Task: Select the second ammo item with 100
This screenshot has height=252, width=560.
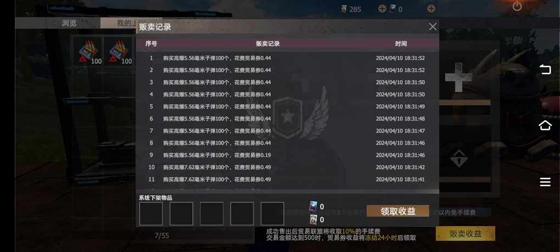Action: [119, 52]
